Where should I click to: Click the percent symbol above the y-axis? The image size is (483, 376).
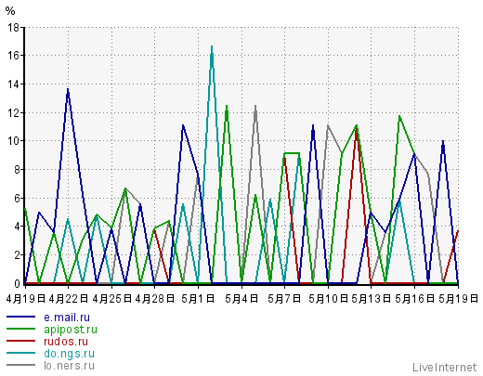(10, 11)
